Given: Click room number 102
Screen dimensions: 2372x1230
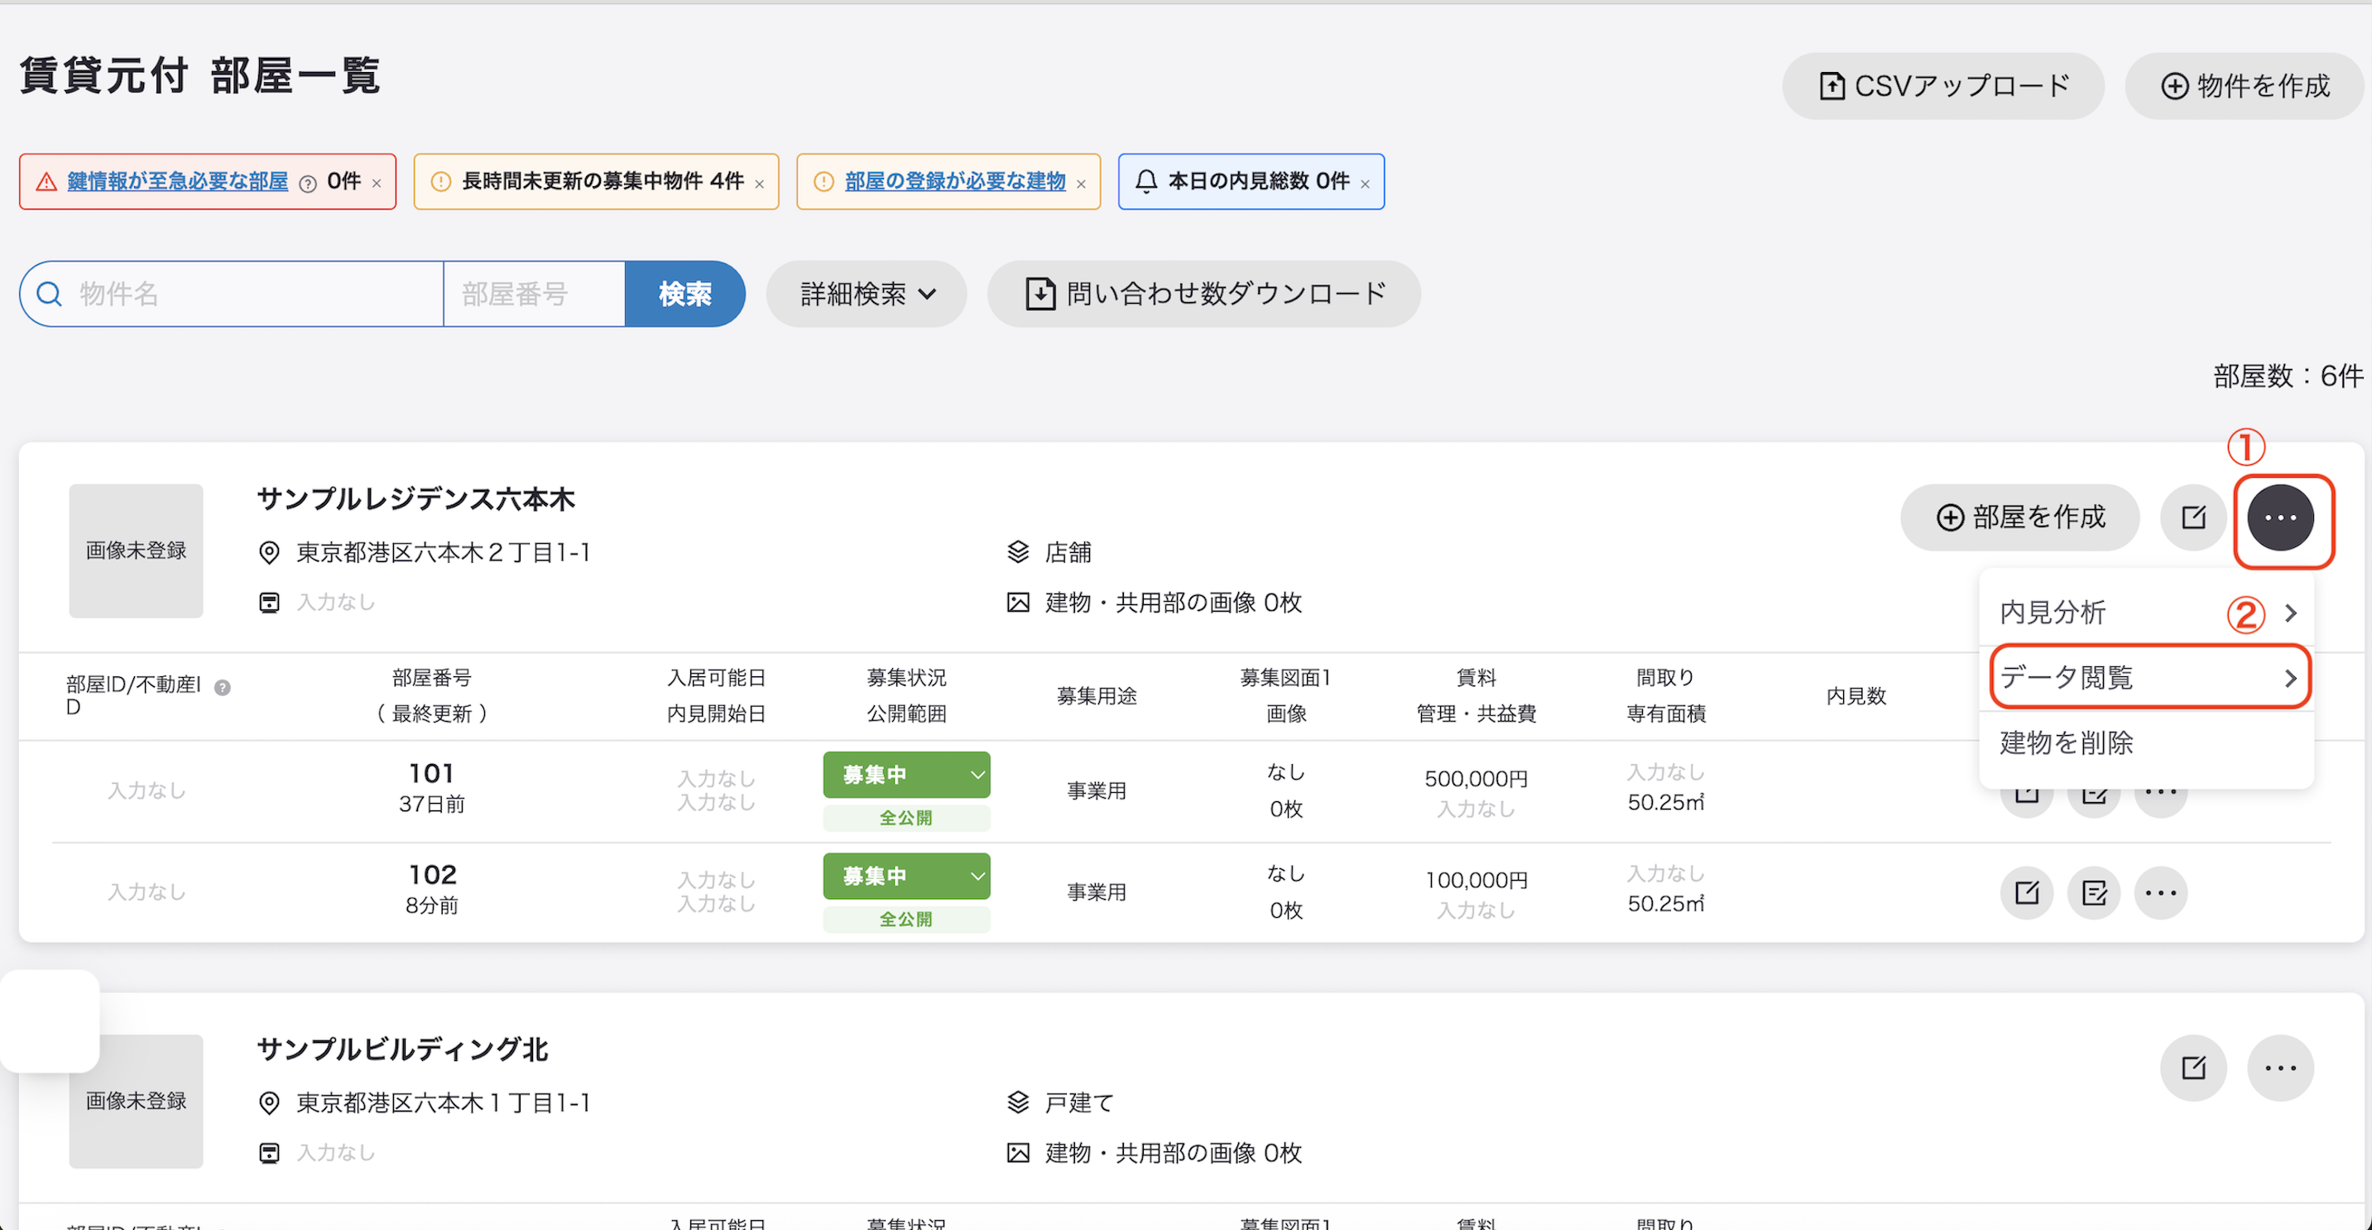Looking at the screenshot, I should [432, 875].
